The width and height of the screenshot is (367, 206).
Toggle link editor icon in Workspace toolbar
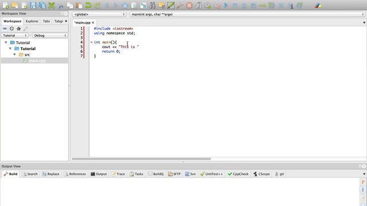pos(5,29)
